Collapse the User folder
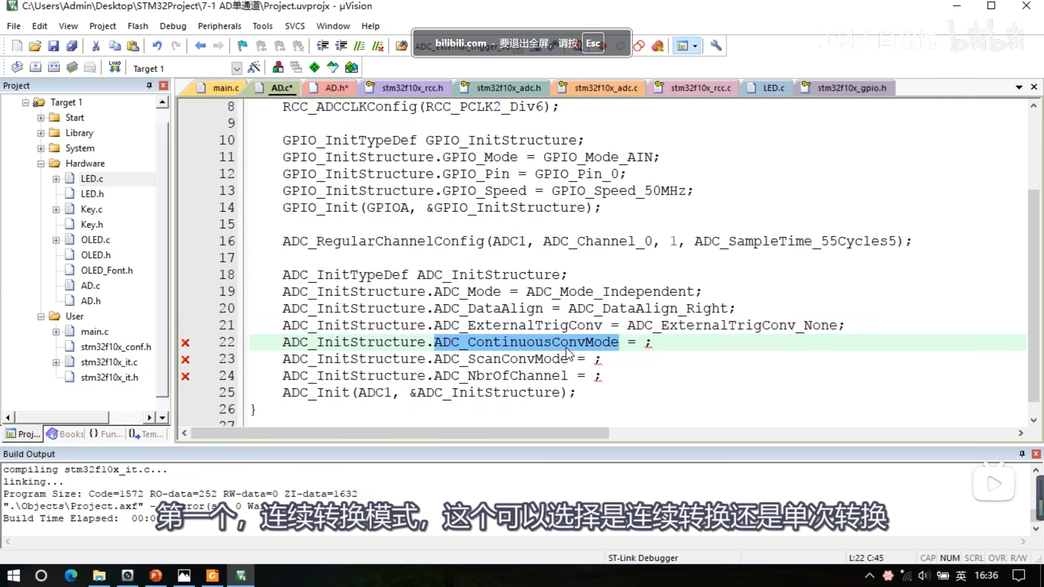Image resolution: width=1044 pixels, height=587 pixels. [x=41, y=317]
